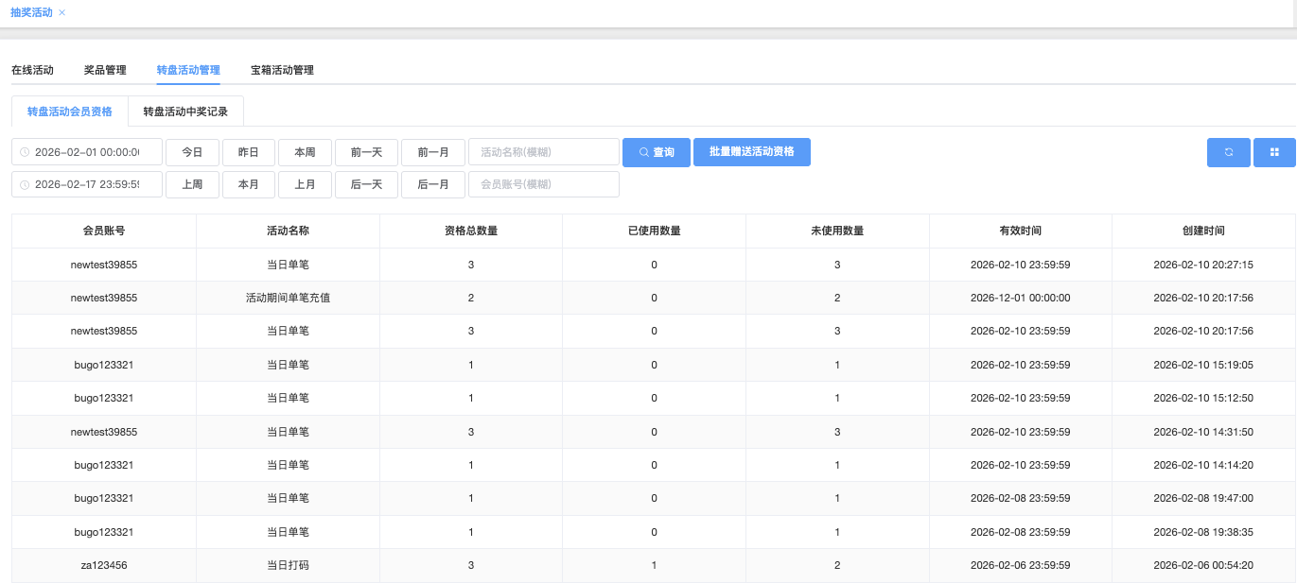Viewport: 1297px width, 583px height.
Task: Click the refresh icon button
Action: coord(1228,152)
